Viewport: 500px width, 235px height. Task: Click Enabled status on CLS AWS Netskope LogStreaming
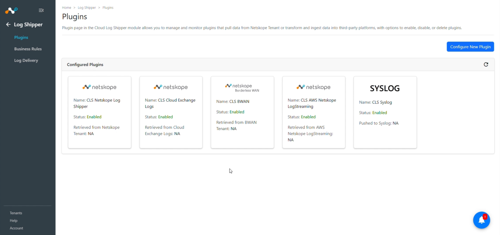308,117
